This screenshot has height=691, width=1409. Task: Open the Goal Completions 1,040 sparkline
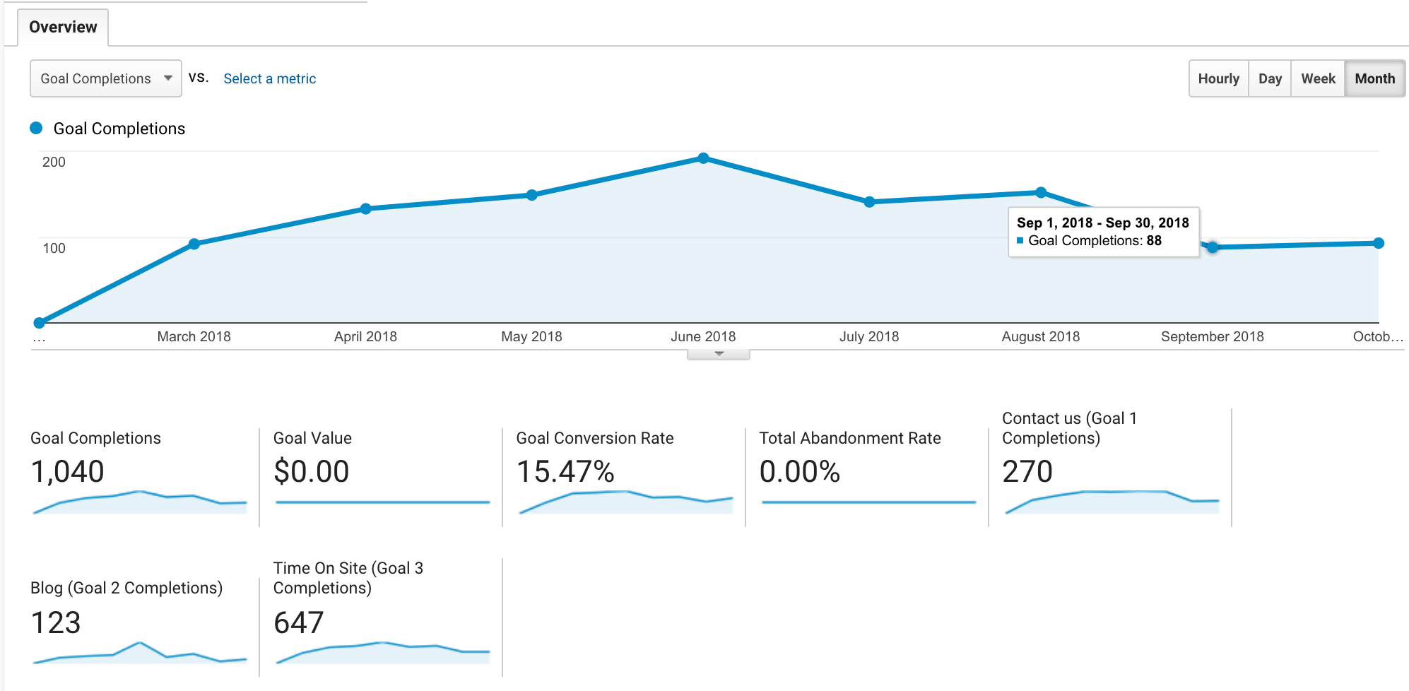click(140, 502)
